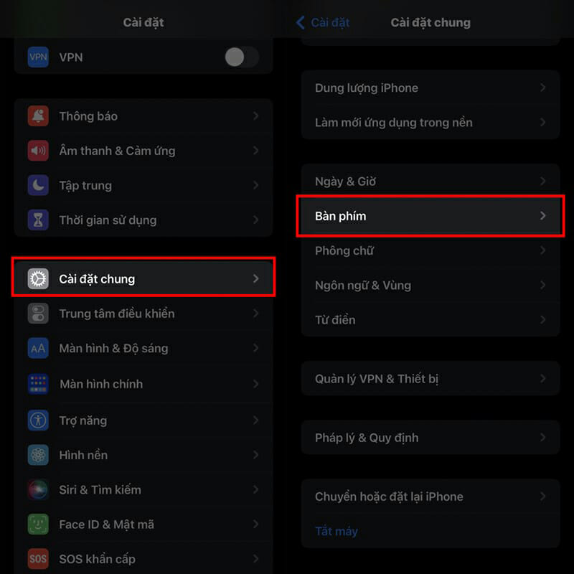Tap the Âm thanh & Cảm ứng speaker icon
Image resolution: width=574 pixels, height=574 pixels.
tap(38, 151)
